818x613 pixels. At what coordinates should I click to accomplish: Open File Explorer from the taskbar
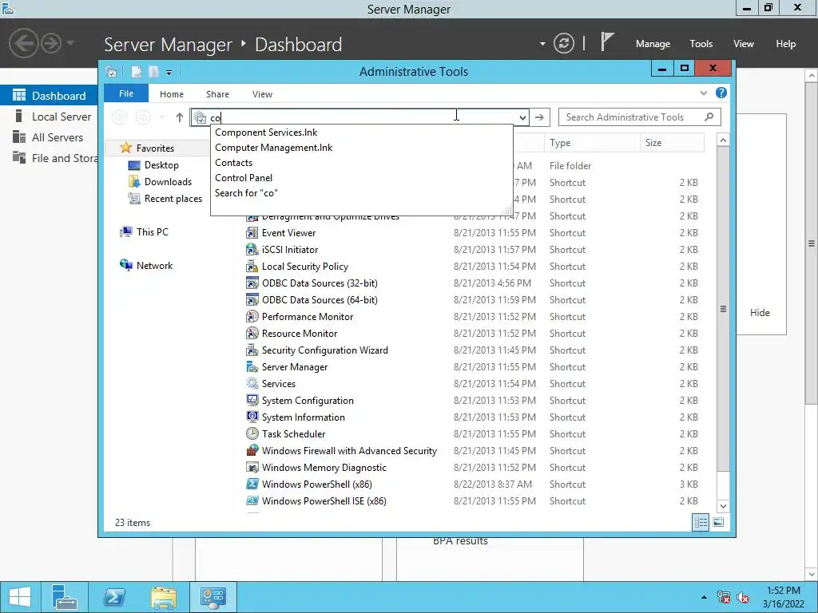[164, 597]
